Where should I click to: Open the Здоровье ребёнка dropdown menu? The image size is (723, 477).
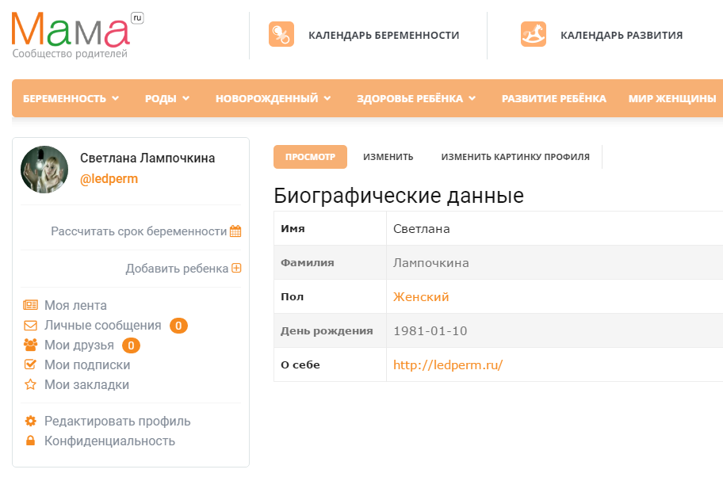tap(416, 99)
